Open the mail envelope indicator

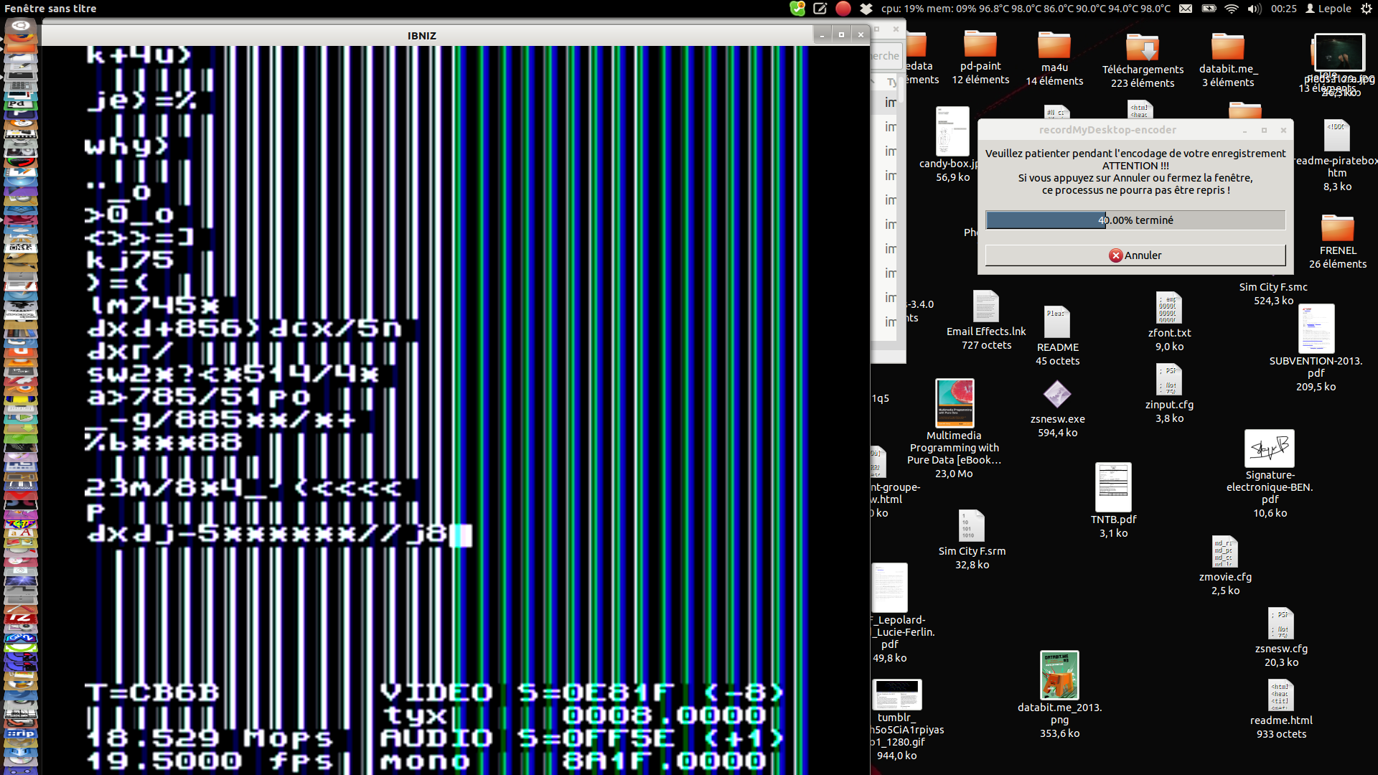1186,9
